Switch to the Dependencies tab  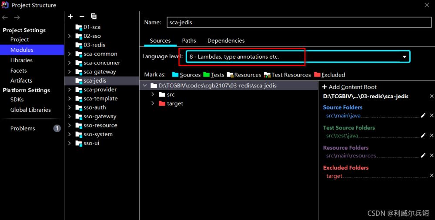[x=226, y=40]
